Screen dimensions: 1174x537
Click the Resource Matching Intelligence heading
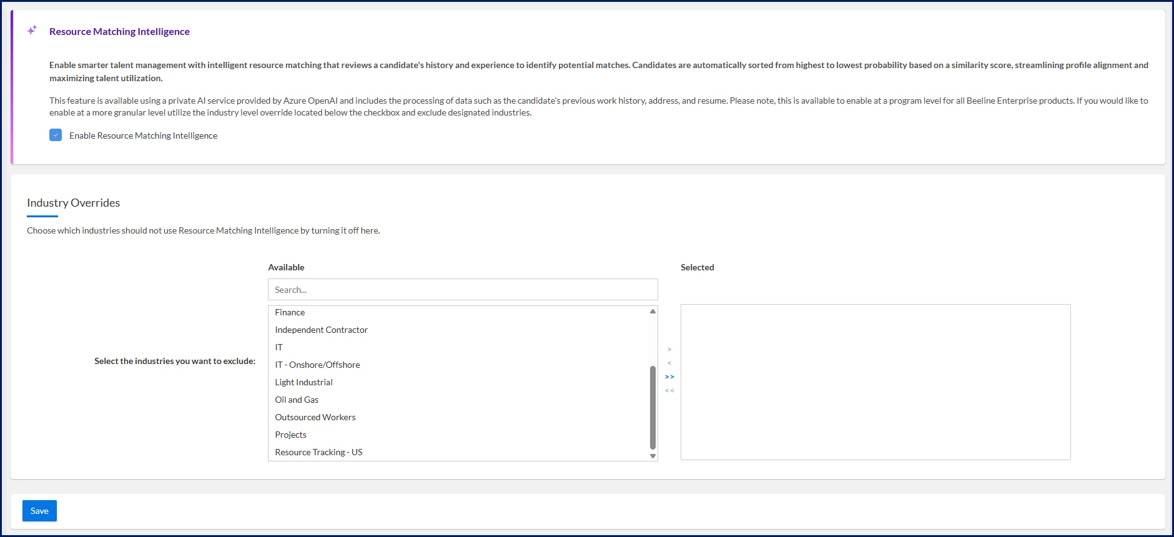[x=119, y=31]
